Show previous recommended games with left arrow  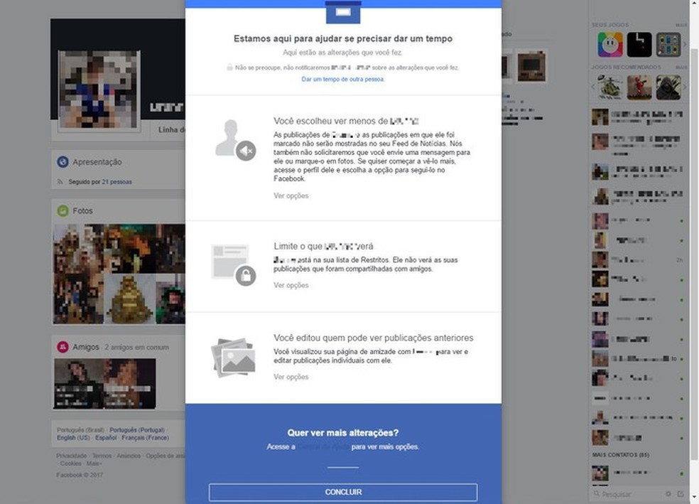[x=593, y=87]
